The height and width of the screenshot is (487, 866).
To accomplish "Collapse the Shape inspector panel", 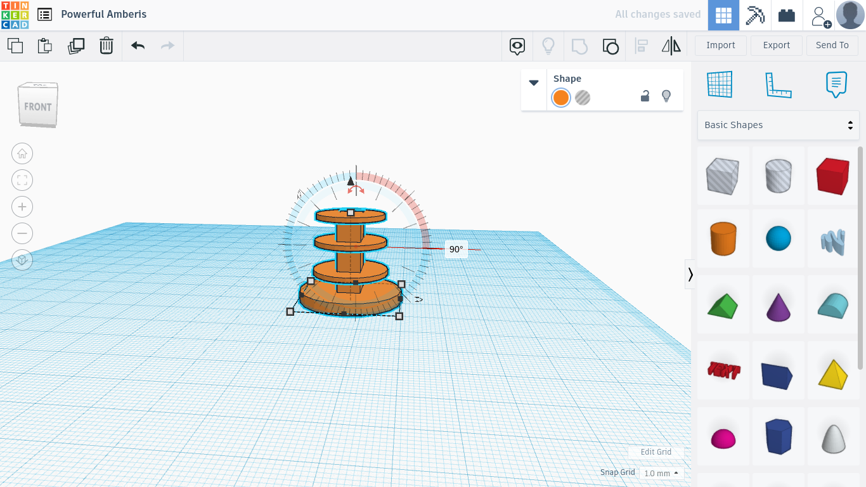I will point(534,82).
